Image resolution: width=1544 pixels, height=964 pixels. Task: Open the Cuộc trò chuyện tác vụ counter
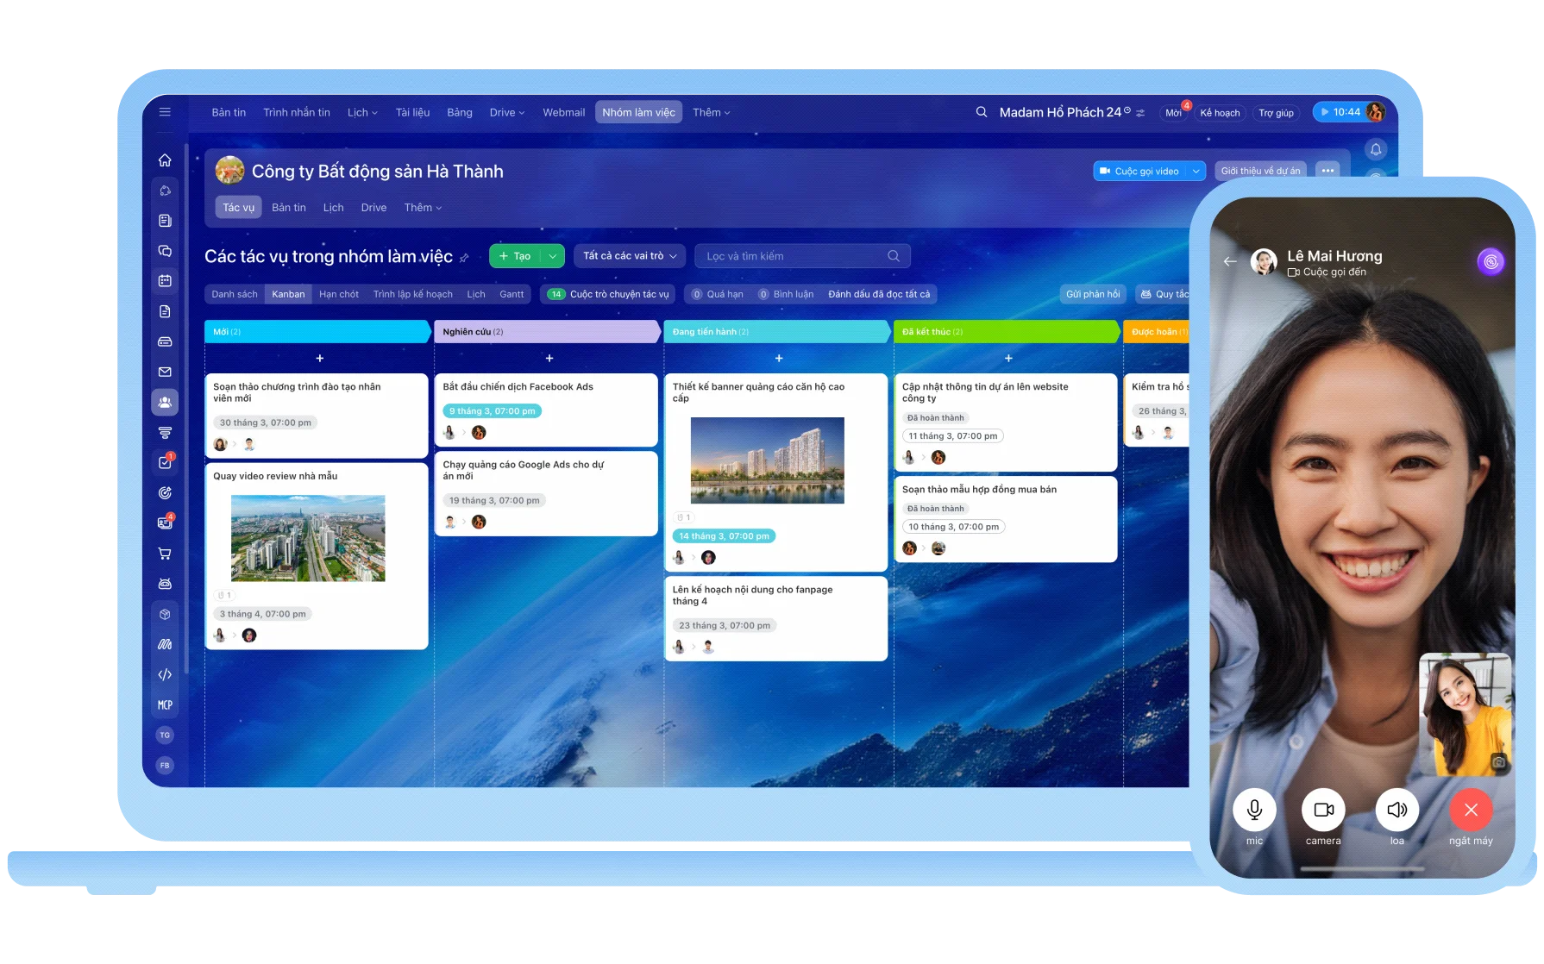point(609,294)
